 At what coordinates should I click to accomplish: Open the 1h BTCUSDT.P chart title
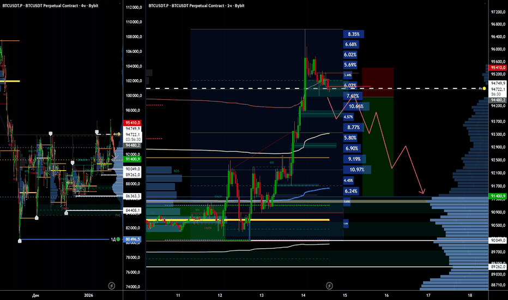(x=209, y=4)
